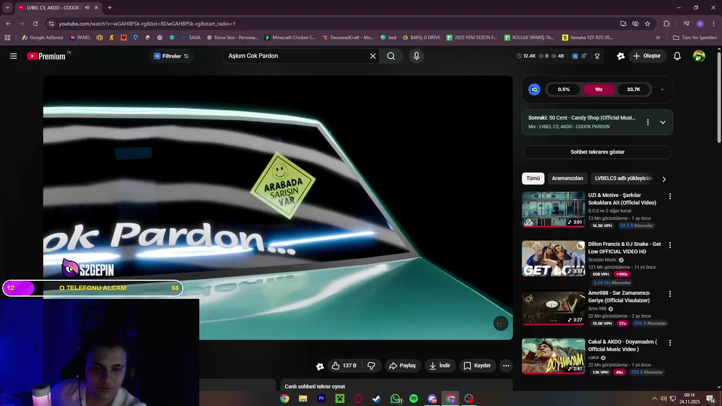Viewport: 722px width, 406px height.
Task: Open Discord from the taskbar
Action: (x=432, y=399)
